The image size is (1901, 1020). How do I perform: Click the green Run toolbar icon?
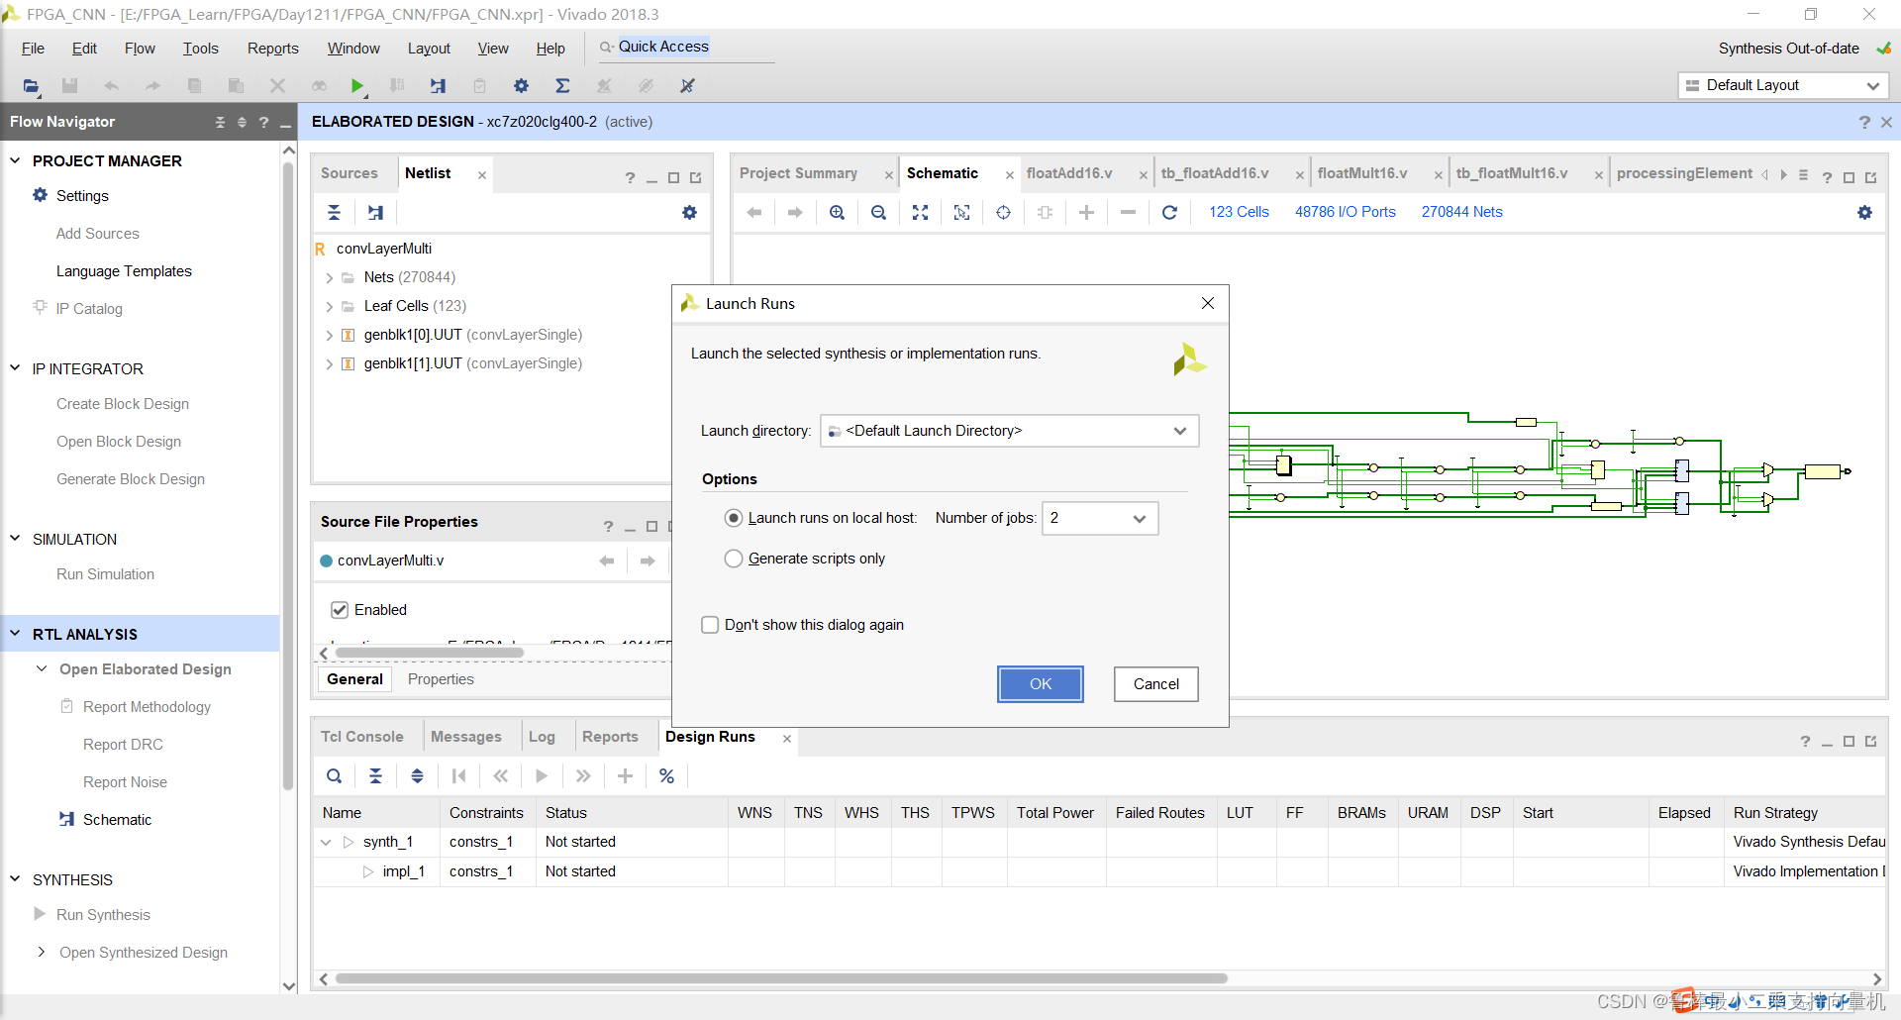click(357, 86)
